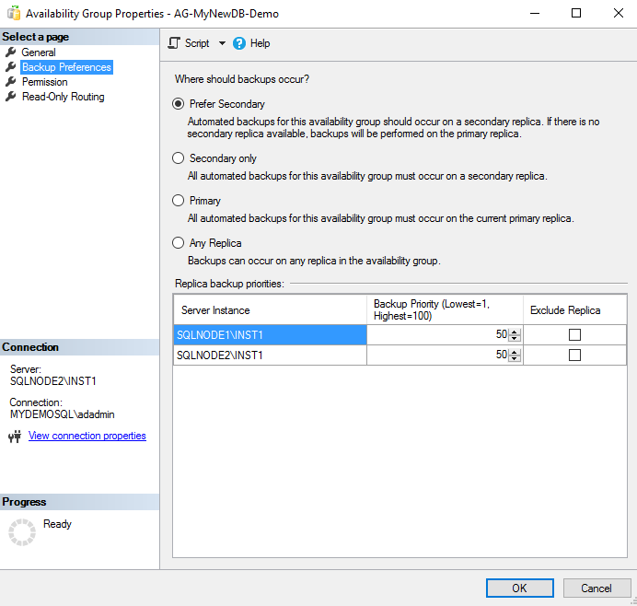Click the Read-Only Routing wrench icon
The image size is (637, 606).
click(11, 97)
